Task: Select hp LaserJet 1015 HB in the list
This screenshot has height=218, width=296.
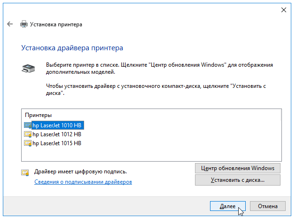Action: pos(57,143)
